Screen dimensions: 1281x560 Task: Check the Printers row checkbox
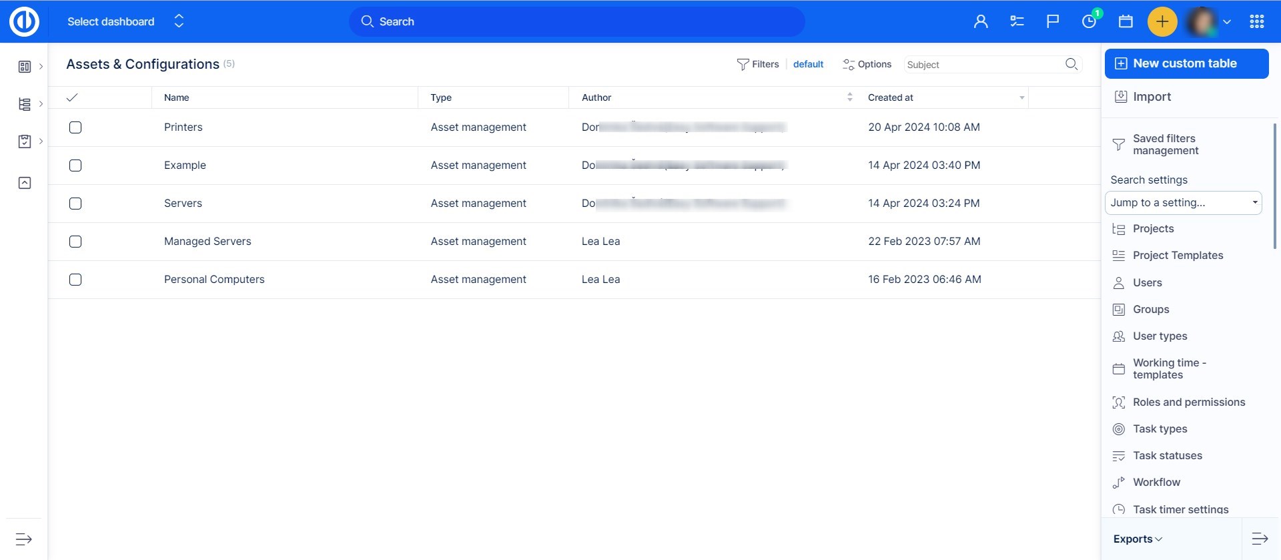tap(75, 127)
